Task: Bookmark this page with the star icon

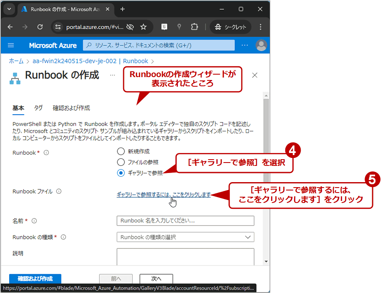Action: 143,27
